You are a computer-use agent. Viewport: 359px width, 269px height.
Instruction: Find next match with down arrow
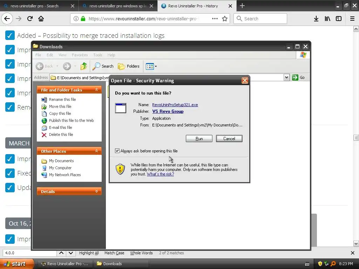[71, 253]
